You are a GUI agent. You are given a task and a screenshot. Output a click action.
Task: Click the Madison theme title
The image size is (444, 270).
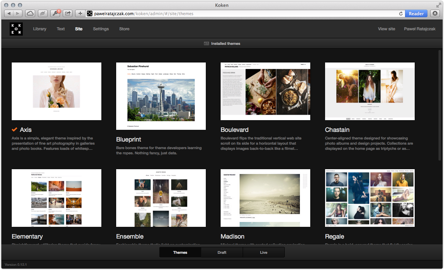(x=232, y=237)
